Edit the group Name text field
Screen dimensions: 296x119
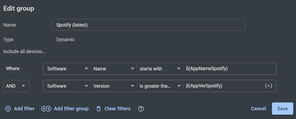[148, 25]
